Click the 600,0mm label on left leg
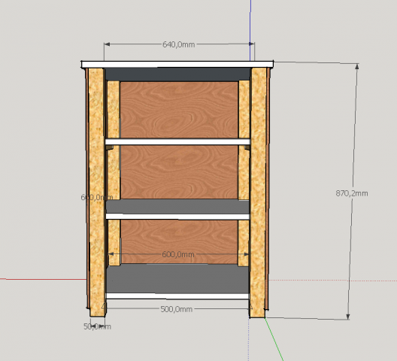Viewport: 397px width, 361px height. click(97, 197)
